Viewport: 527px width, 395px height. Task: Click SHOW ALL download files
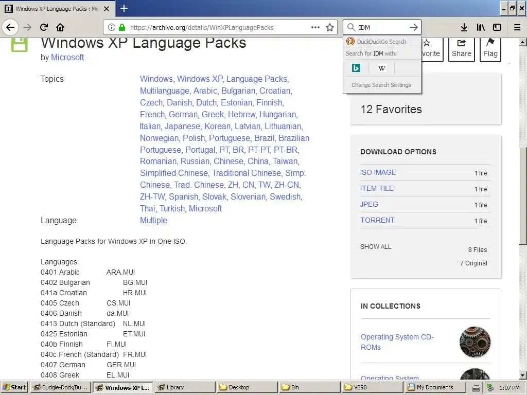pos(376,246)
